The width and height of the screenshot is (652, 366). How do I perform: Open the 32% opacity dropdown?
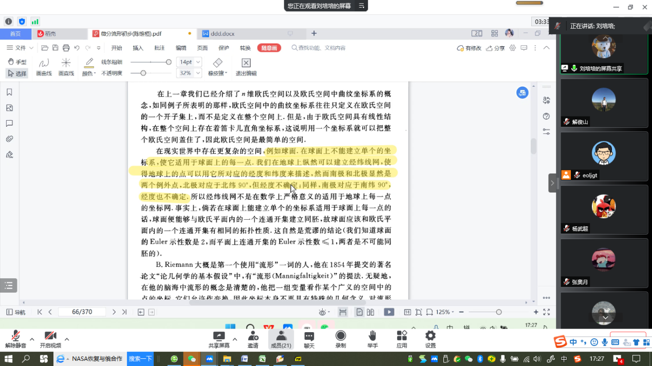(189, 73)
